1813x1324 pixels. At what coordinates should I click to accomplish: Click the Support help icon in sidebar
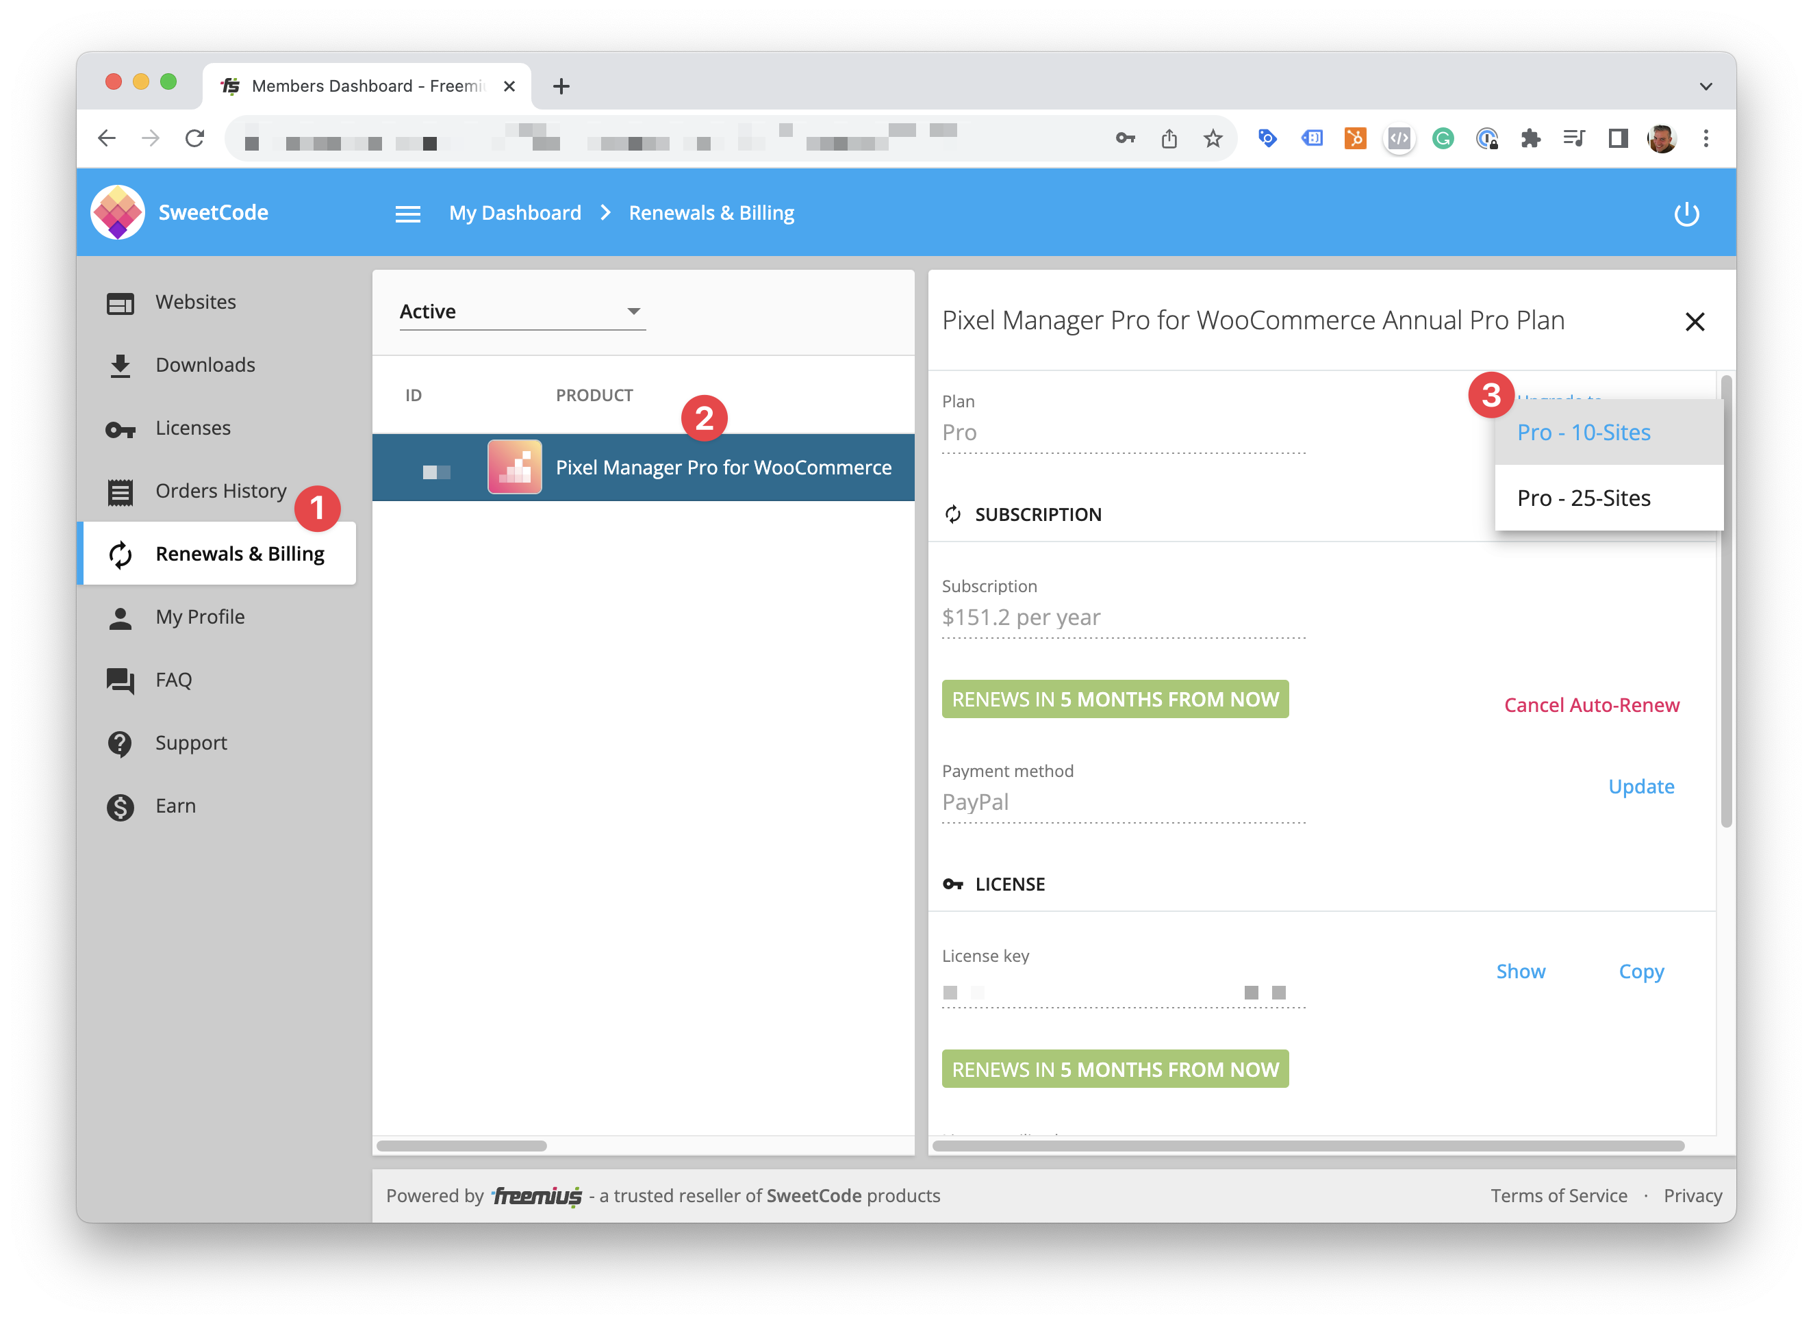(x=123, y=743)
